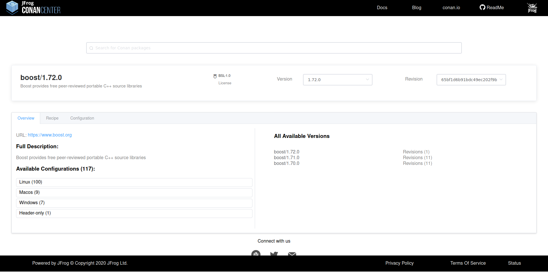Open conan.io in the top navigation

pos(451,8)
